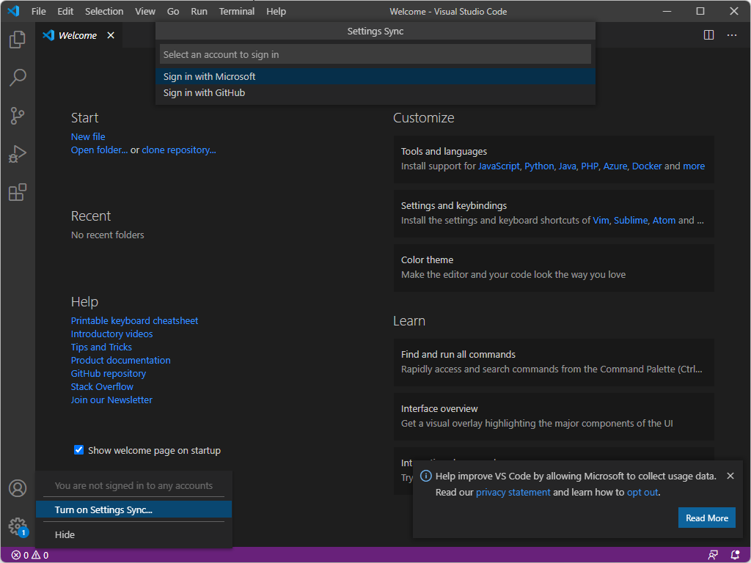Install Python support link
Image resolution: width=751 pixels, height=563 pixels.
click(539, 166)
